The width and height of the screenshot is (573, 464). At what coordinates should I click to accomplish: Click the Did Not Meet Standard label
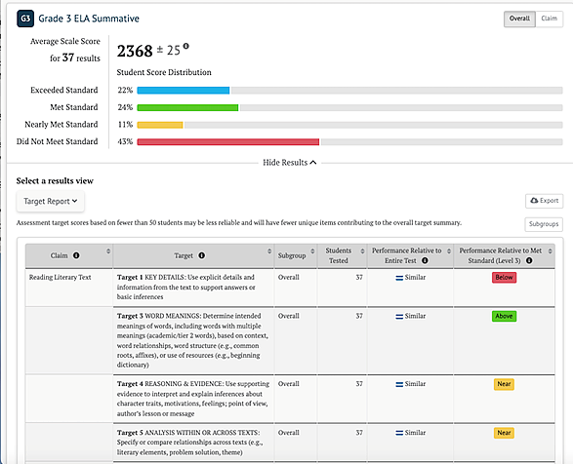pos(57,141)
